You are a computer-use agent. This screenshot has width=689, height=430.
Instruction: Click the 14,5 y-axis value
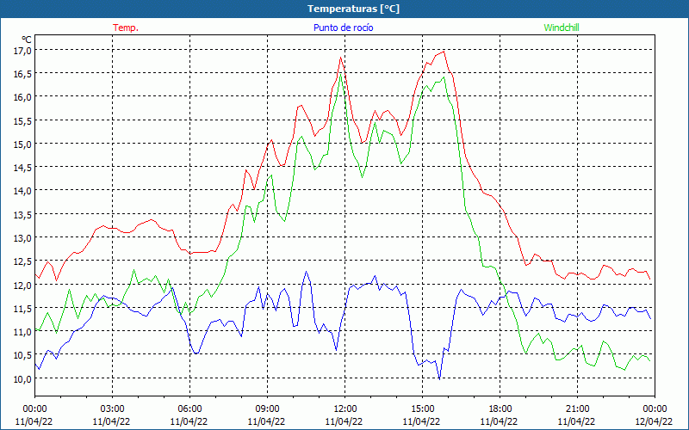click(22, 168)
